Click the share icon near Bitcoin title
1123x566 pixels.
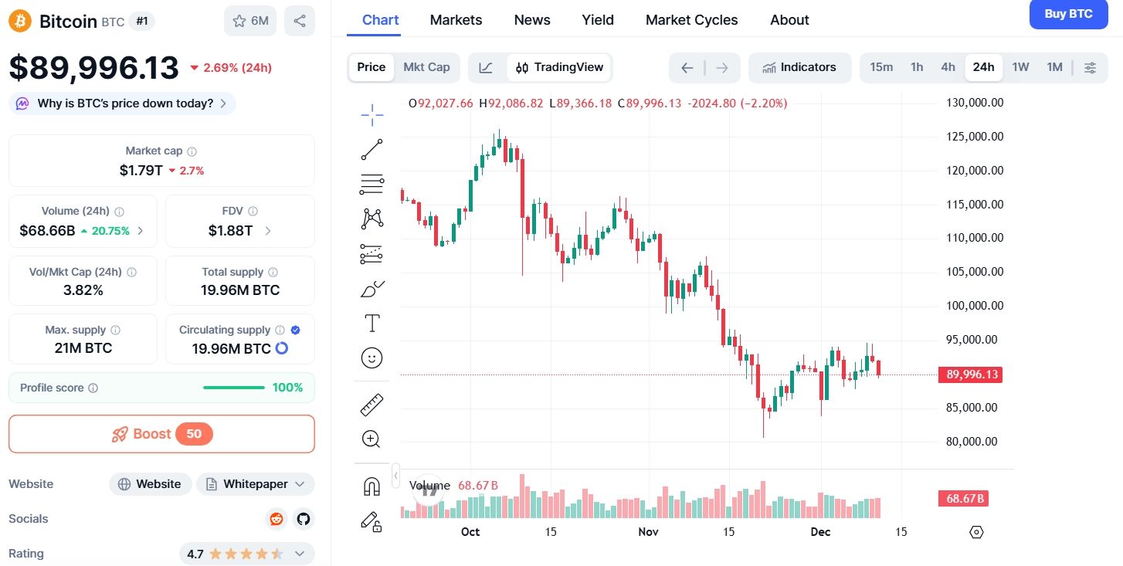pos(300,21)
